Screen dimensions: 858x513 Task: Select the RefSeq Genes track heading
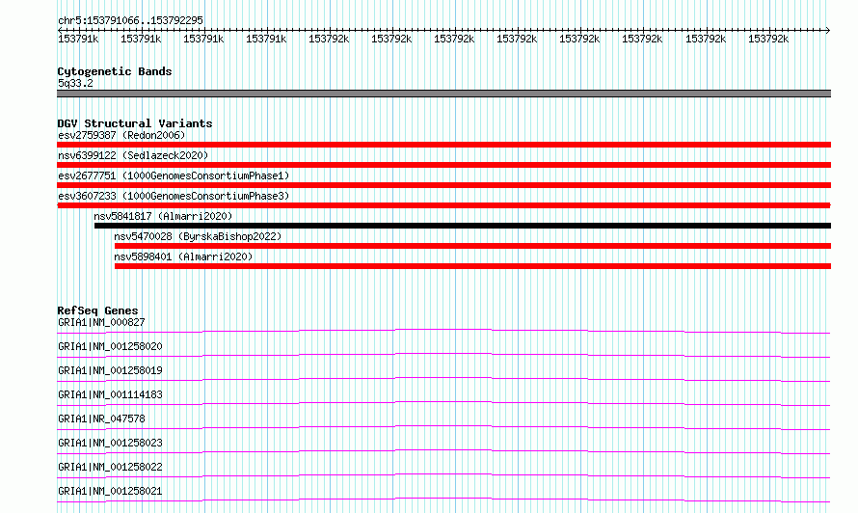[97, 310]
